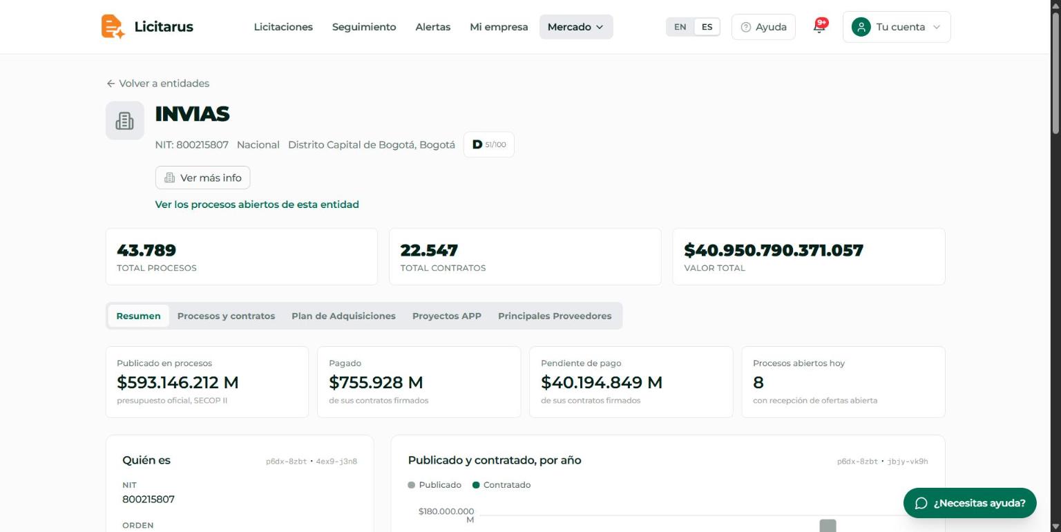Go to Seguimiento in the navigation

tap(364, 27)
